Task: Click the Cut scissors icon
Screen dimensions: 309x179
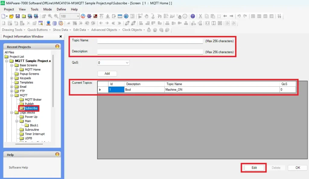Action: [201, 16]
